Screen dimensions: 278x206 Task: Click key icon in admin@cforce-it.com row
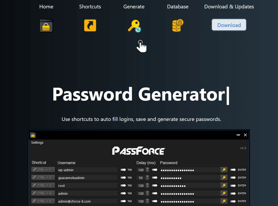pos(224,201)
